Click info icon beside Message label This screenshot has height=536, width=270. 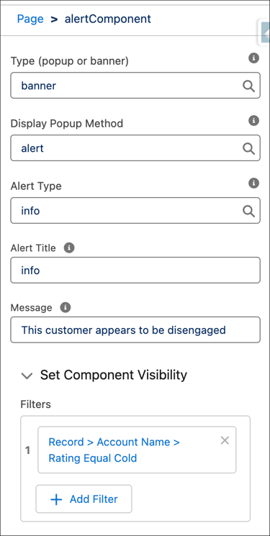click(66, 307)
